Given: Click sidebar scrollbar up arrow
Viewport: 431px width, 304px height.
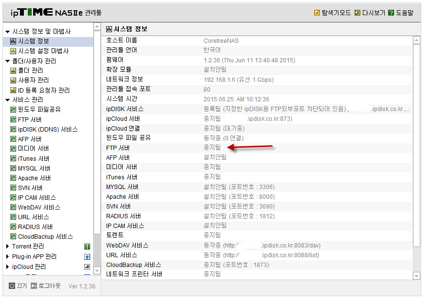Looking at the screenshot, I should coord(97,27).
